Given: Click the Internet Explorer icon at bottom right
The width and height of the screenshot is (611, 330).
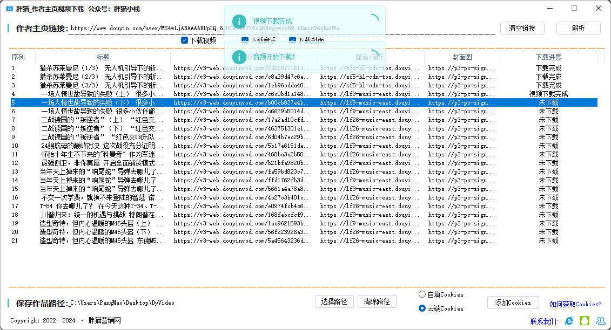Looking at the screenshot, I should pos(569,321).
